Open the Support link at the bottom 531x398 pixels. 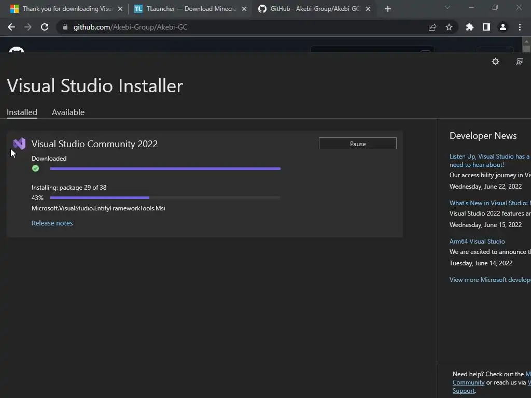464,391
